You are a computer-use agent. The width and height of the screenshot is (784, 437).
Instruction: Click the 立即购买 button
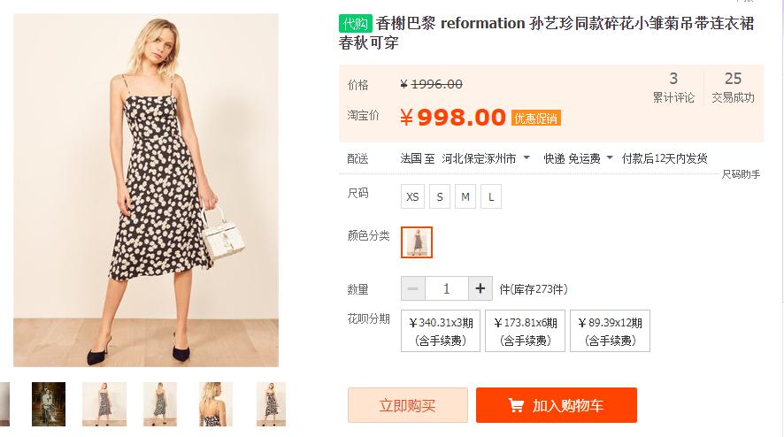tap(407, 405)
